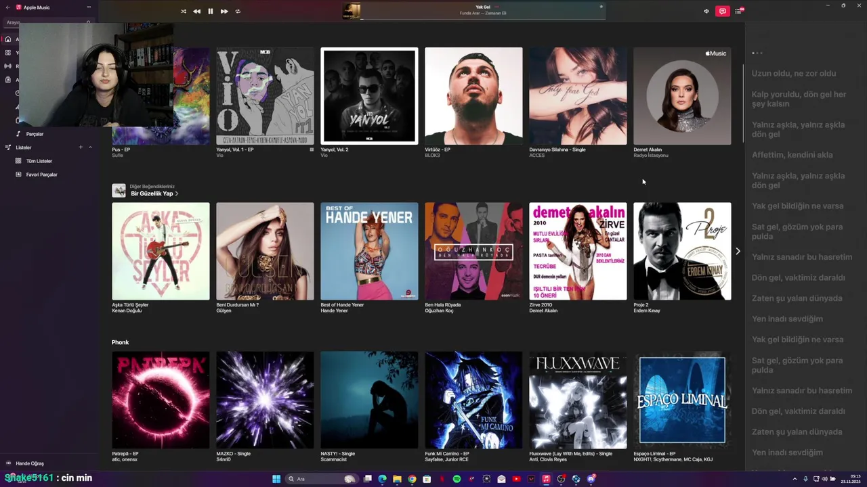Viewport: 867px width, 487px height.
Task: Open the taskbar clock and date
Action: click(x=850, y=479)
